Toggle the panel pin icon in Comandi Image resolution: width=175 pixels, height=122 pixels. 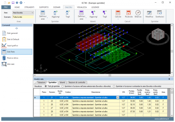coord(17,28)
